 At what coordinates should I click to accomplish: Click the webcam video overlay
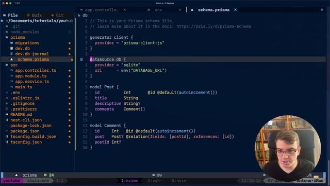click(288, 148)
